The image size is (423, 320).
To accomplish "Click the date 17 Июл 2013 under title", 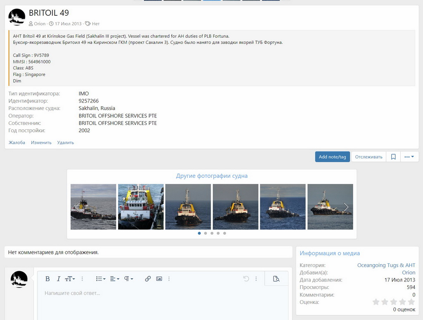I will click(68, 24).
